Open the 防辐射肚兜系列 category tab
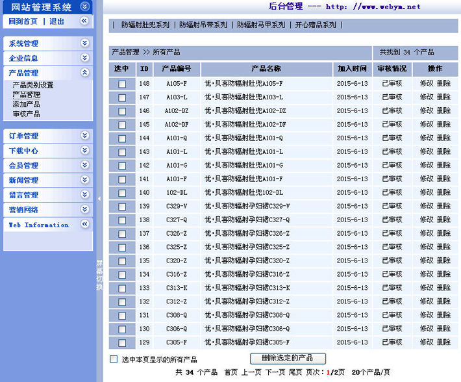 (145, 25)
